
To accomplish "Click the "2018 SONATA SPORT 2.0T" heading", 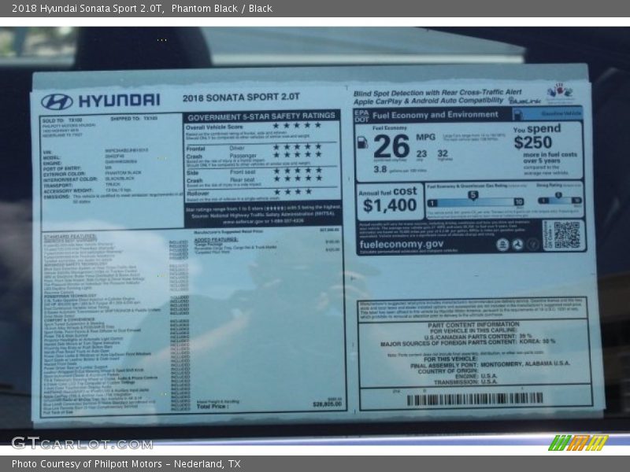I will click(241, 98).
